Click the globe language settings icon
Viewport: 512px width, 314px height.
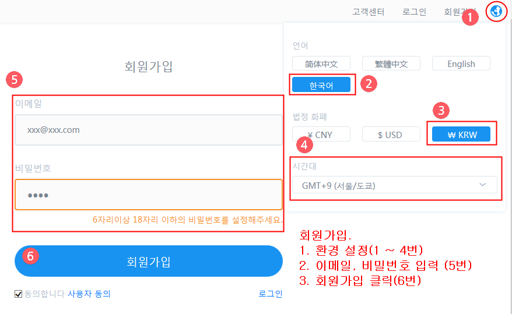click(x=496, y=11)
